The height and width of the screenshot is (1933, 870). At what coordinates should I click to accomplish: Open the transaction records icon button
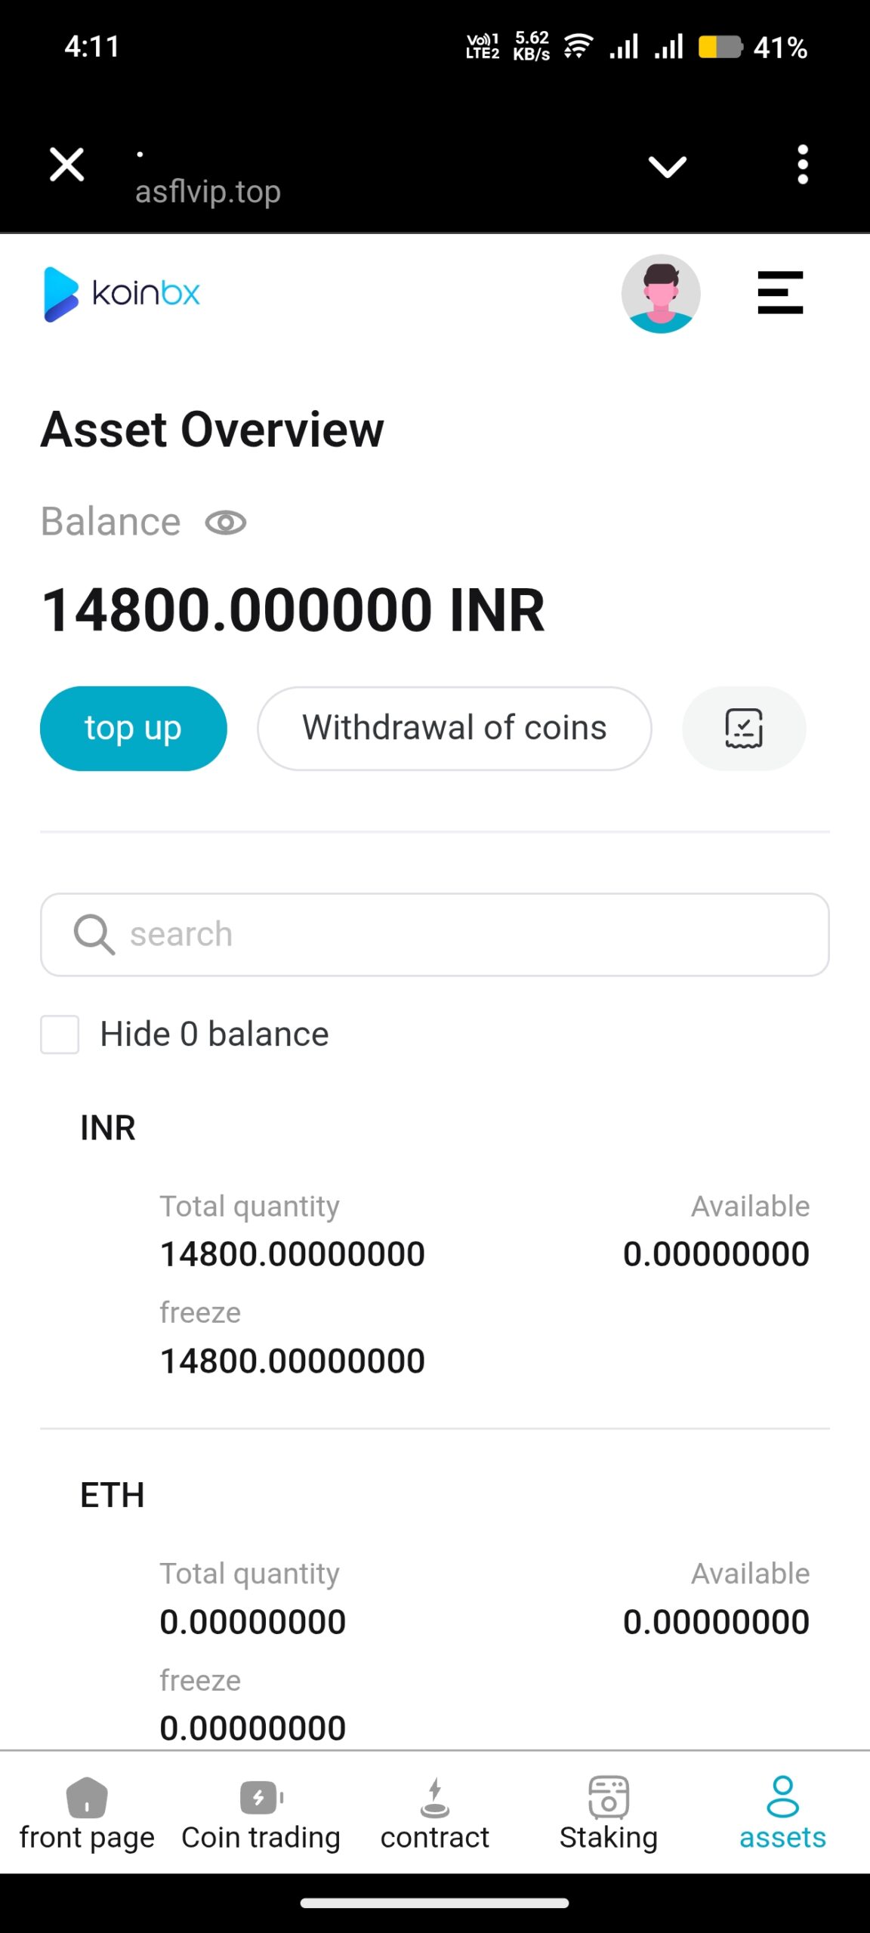pyautogui.click(x=744, y=729)
